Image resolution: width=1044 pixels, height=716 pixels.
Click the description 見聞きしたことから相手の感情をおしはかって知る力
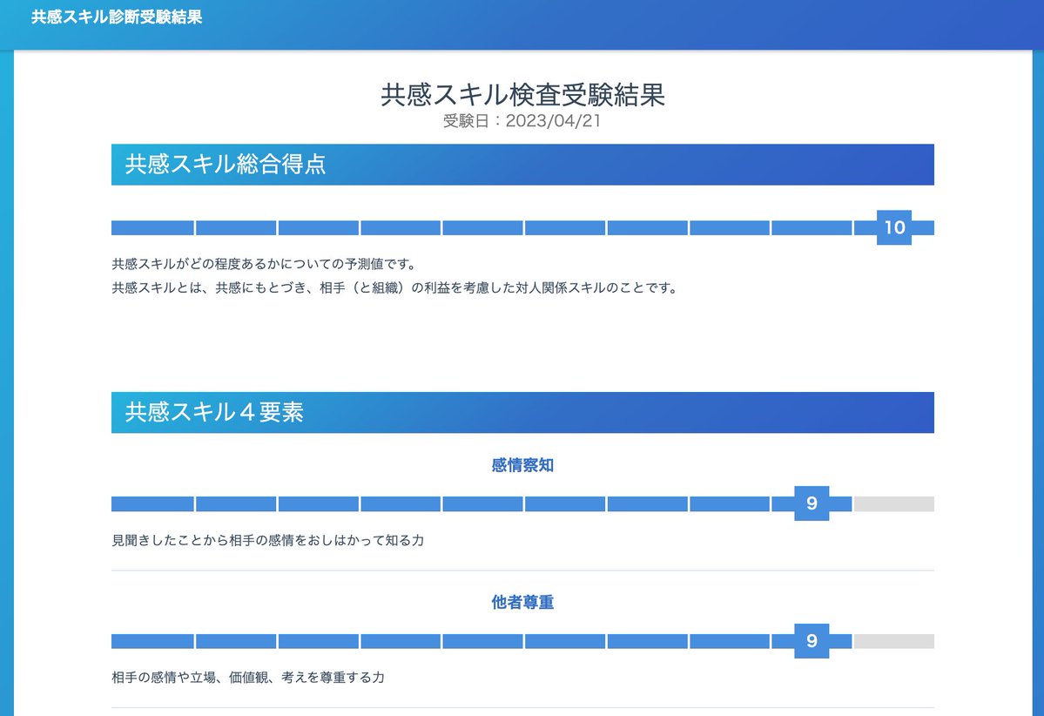[x=267, y=540]
